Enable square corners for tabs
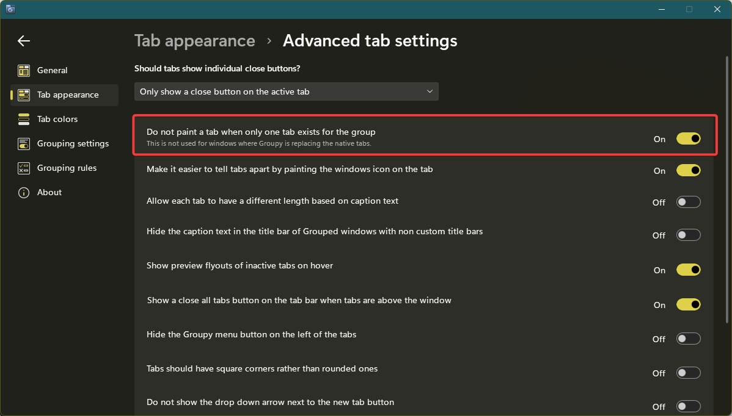The width and height of the screenshot is (732, 416). [688, 373]
